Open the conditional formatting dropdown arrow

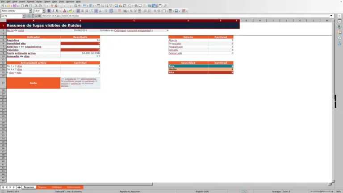tap(187, 11)
